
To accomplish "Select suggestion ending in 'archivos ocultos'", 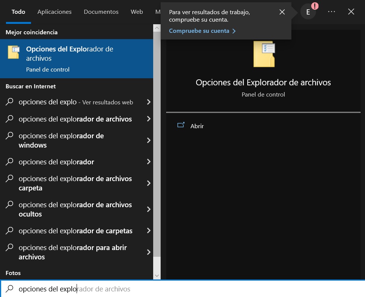I will (x=77, y=209).
